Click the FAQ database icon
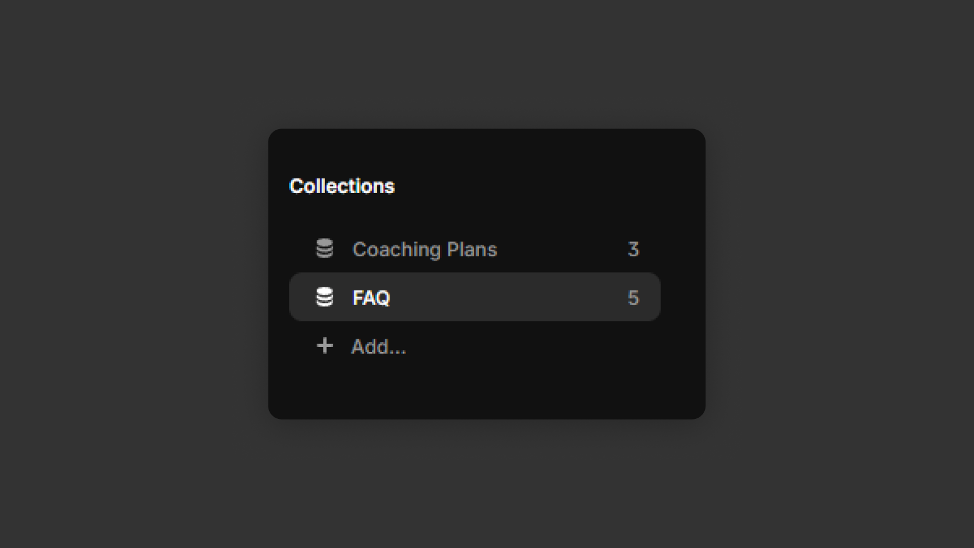 coord(324,297)
